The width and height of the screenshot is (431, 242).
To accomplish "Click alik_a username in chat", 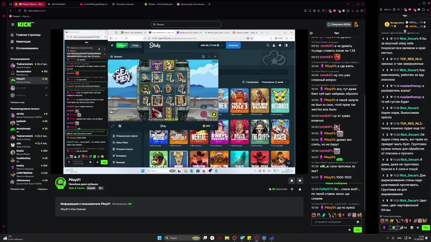I will (x=325, y=166).
